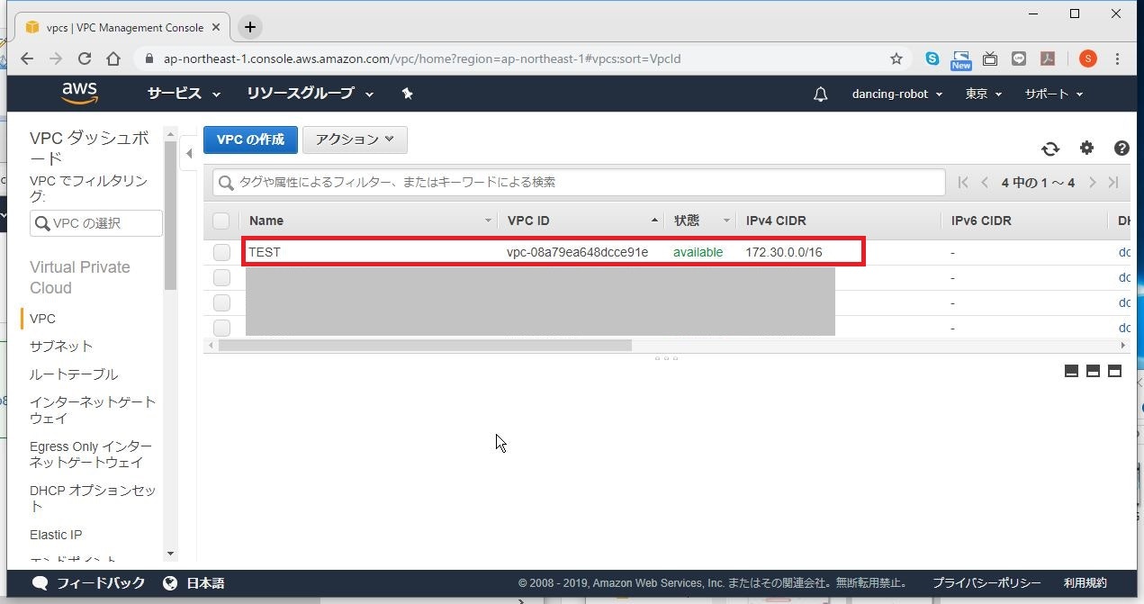The image size is (1144, 604).
Task: Click the details pane resize handle dots
Action: [x=667, y=358]
